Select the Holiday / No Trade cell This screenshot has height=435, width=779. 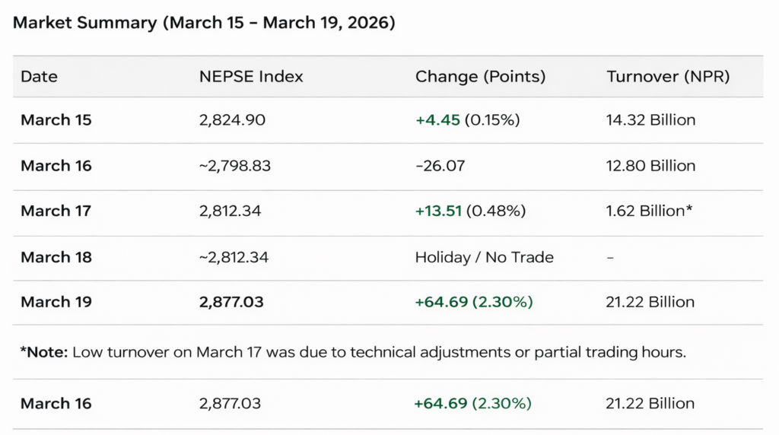point(484,257)
